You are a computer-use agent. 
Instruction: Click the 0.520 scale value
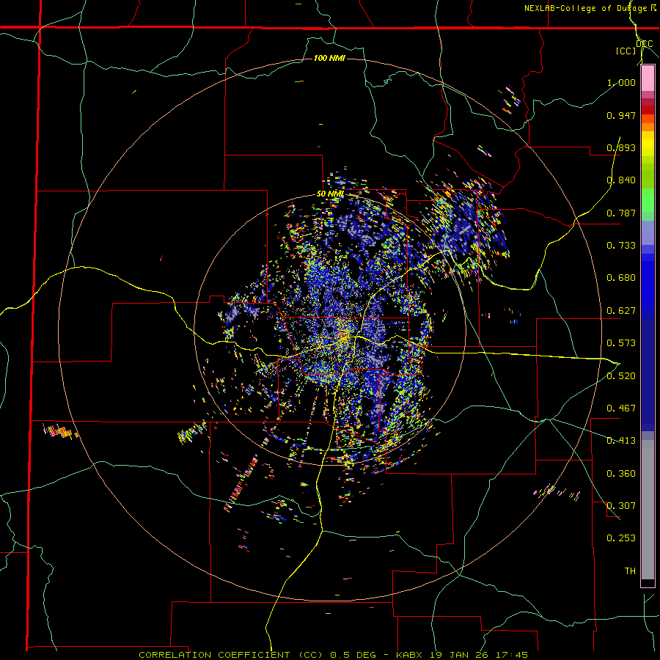coord(621,376)
